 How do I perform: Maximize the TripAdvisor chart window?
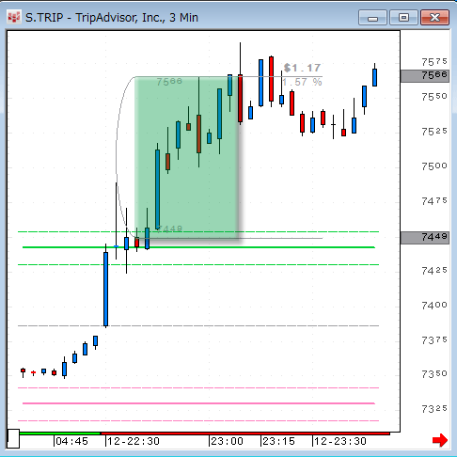403,18
